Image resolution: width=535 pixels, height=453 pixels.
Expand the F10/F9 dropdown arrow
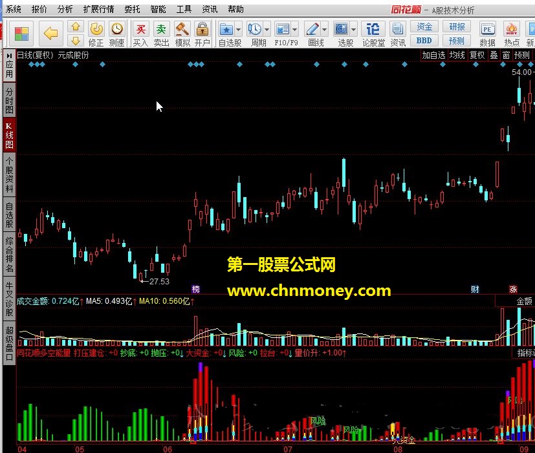click(x=295, y=30)
